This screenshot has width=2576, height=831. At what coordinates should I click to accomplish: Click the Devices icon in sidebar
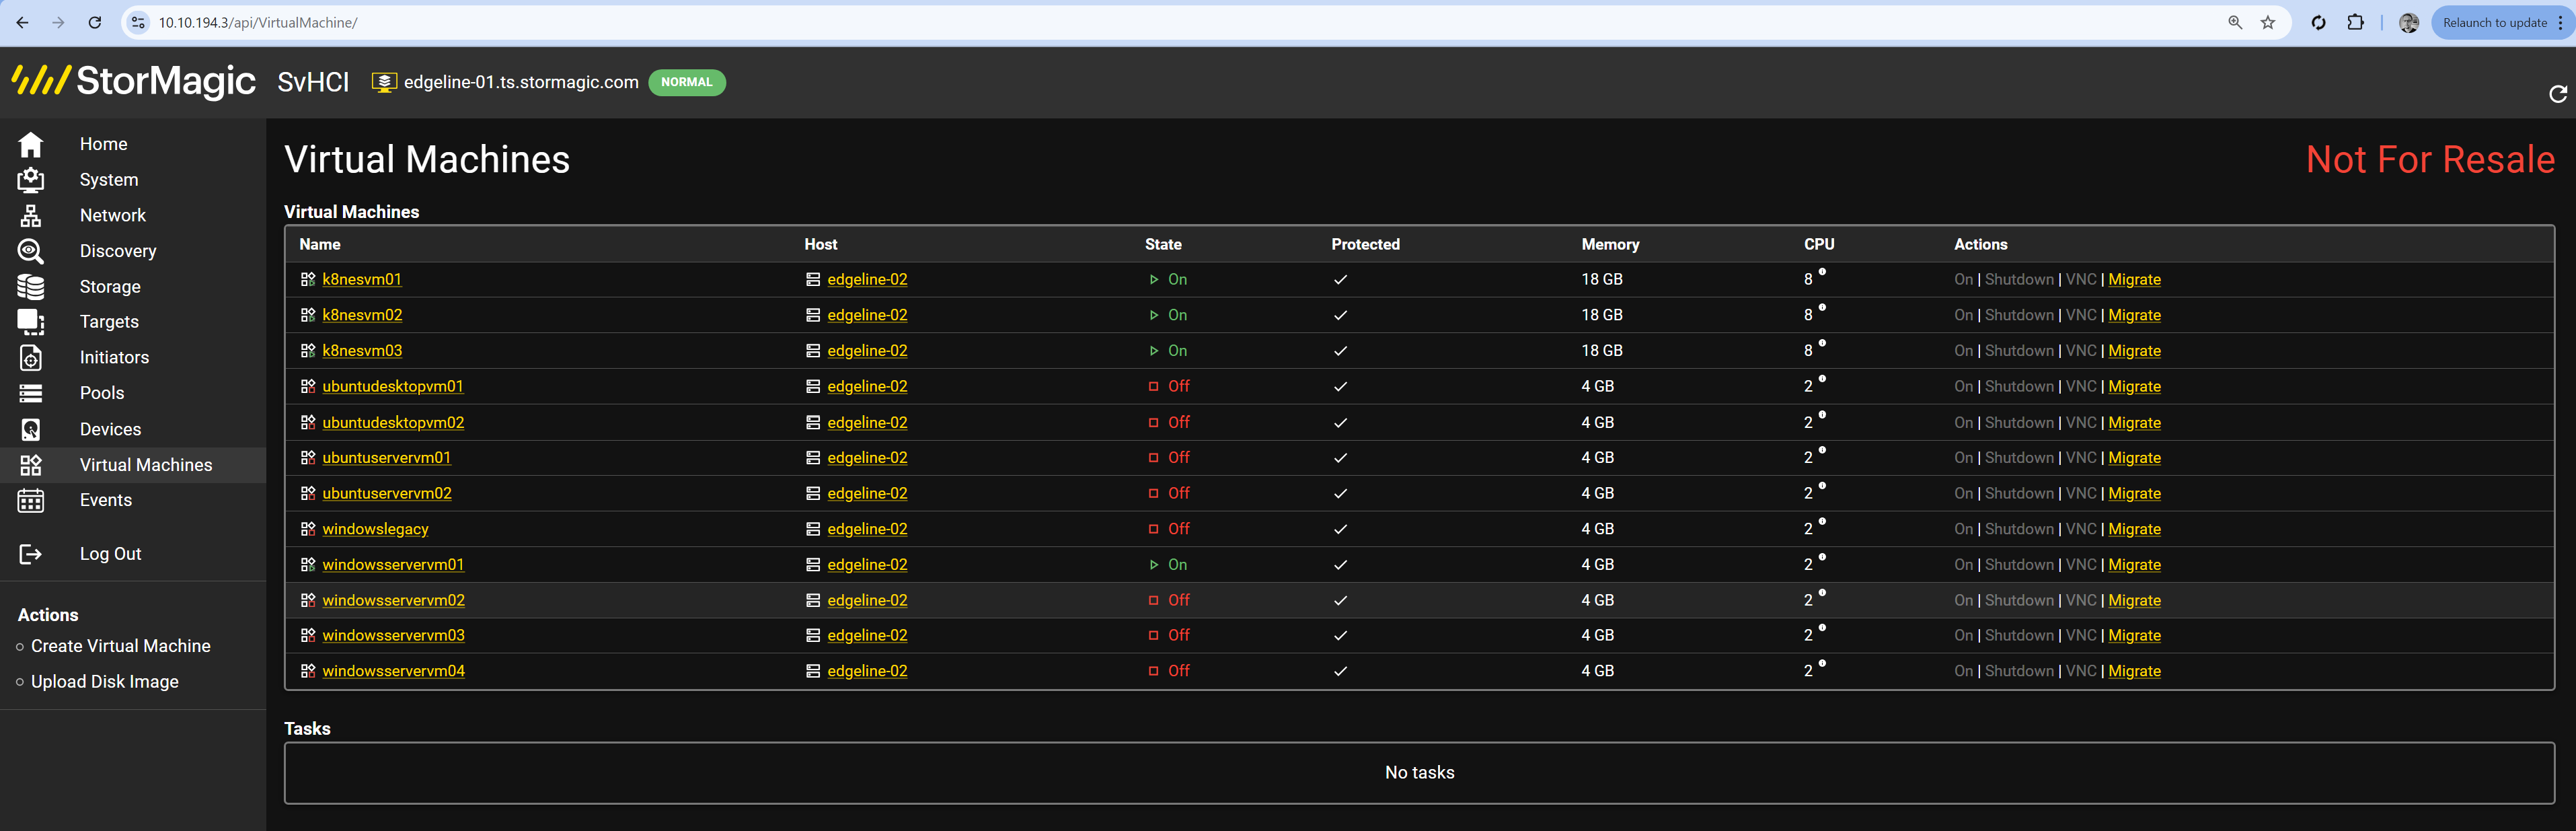[x=31, y=429]
